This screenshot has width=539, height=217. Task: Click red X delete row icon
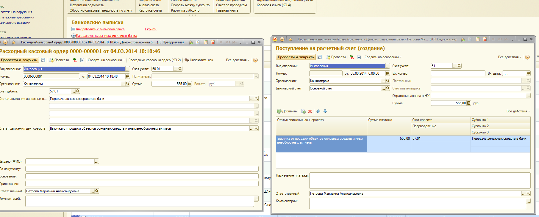tap(310, 111)
